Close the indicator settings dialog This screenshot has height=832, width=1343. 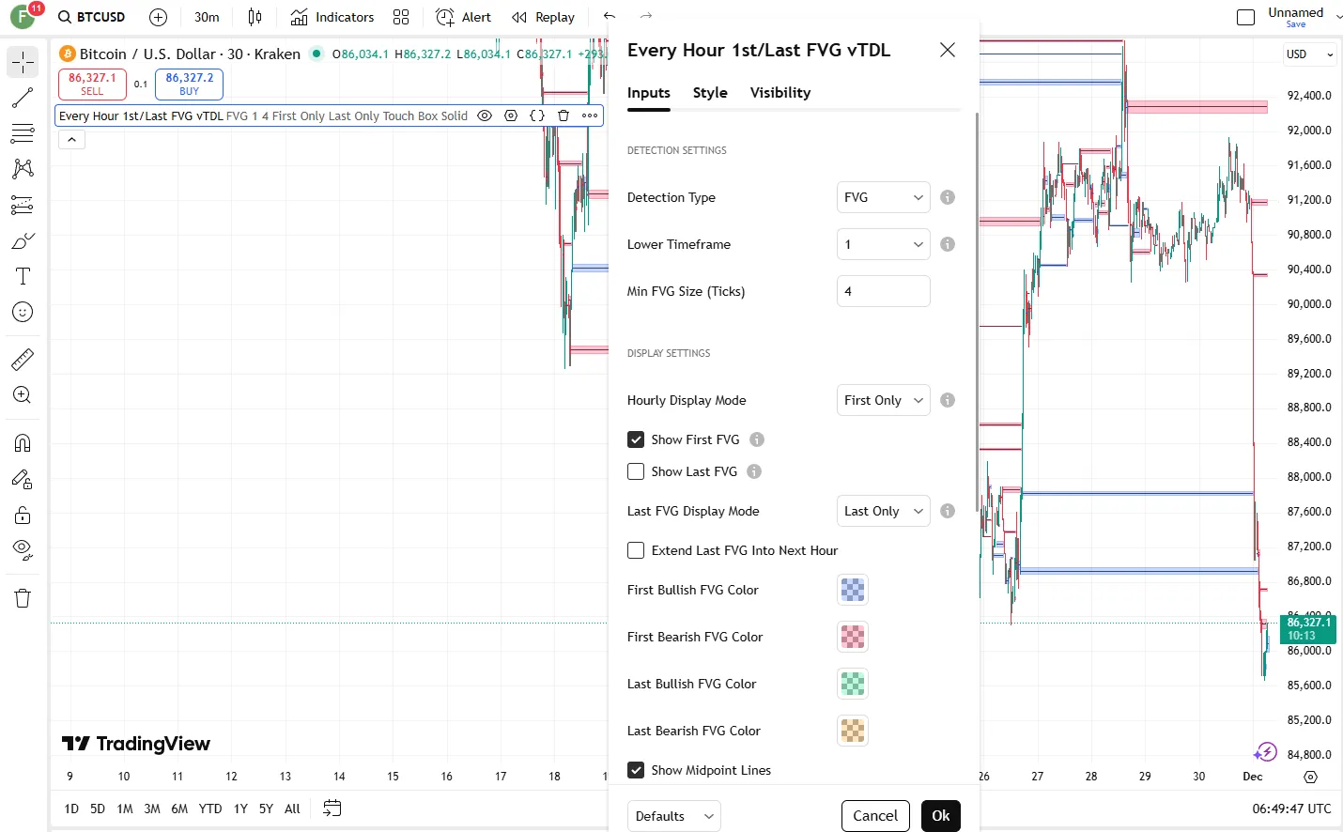click(948, 50)
